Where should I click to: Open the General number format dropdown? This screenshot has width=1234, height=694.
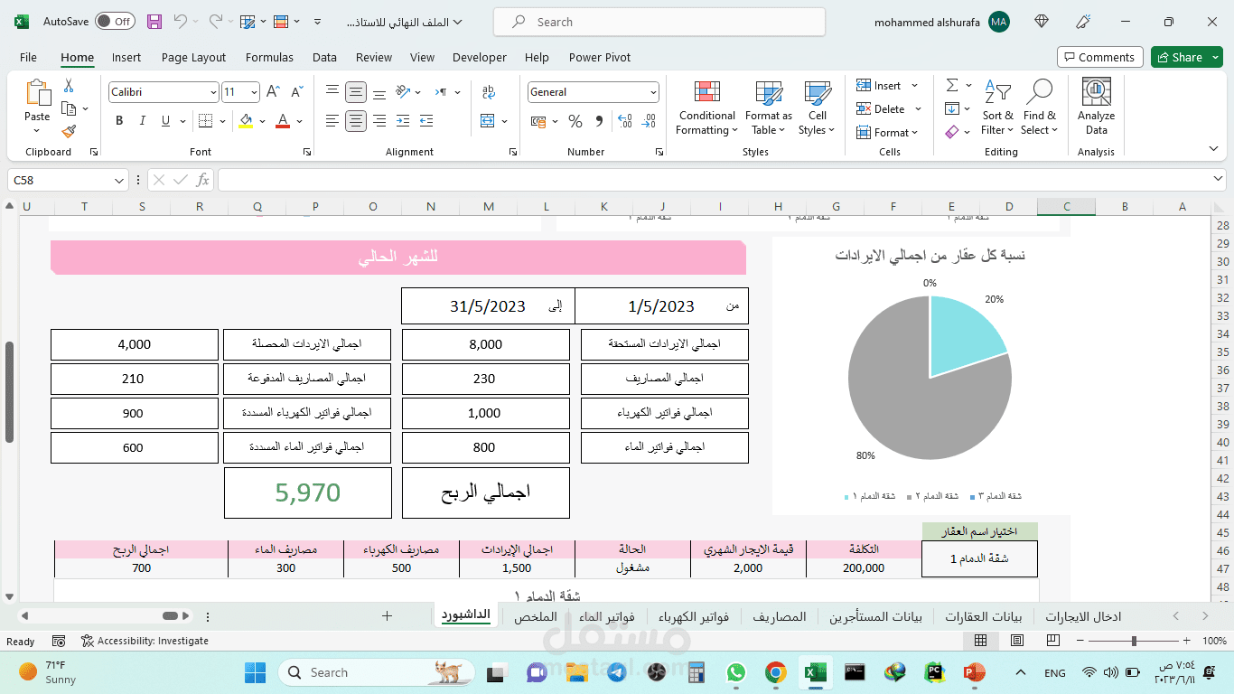click(x=653, y=92)
